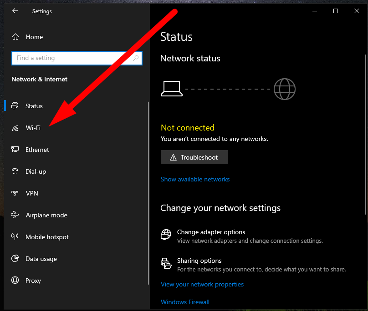The width and height of the screenshot is (368, 311).
Task: Click the Airplane mode plane icon
Action: (15, 215)
